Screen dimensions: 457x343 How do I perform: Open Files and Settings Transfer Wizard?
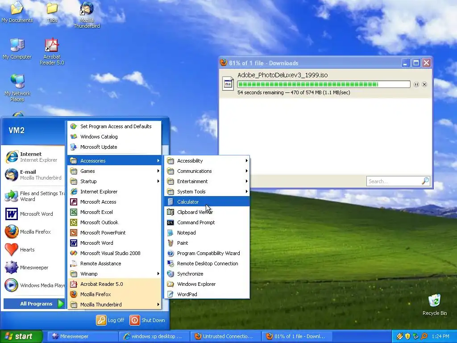34,197
